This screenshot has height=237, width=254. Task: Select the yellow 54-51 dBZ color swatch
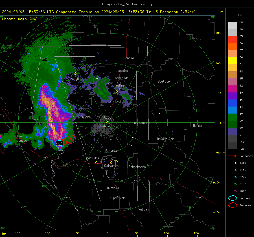233,61
